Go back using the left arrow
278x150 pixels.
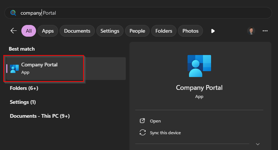(14, 31)
